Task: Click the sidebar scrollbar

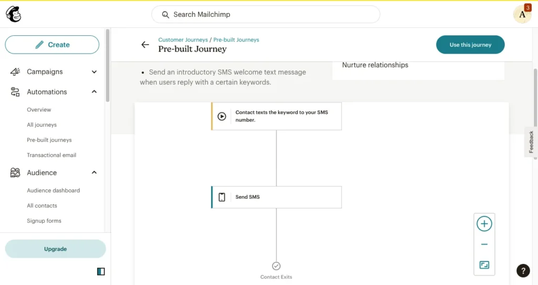Action: 108,65
